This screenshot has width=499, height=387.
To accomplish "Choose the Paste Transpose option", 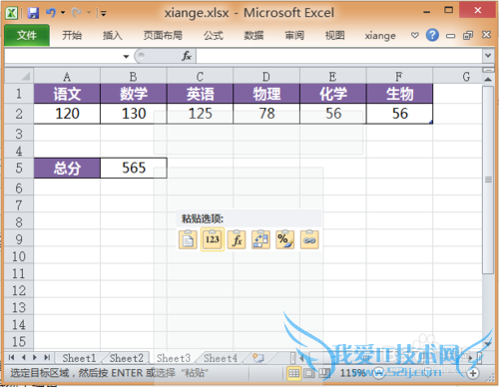I will click(260, 239).
